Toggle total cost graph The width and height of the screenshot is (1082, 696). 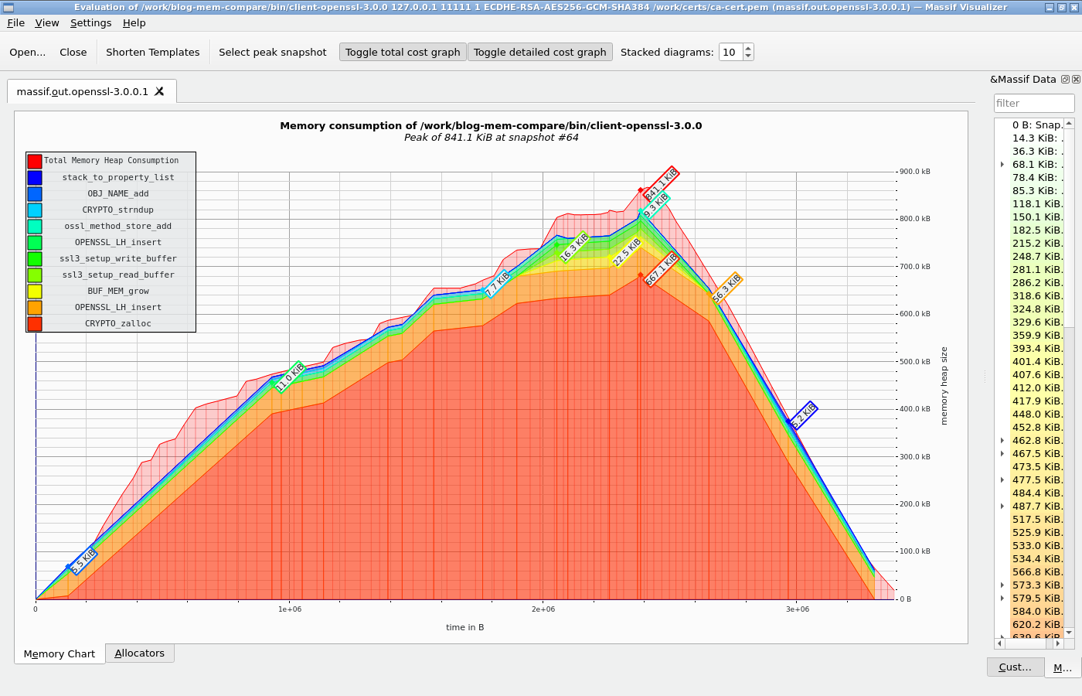pyautogui.click(x=403, y=52)
